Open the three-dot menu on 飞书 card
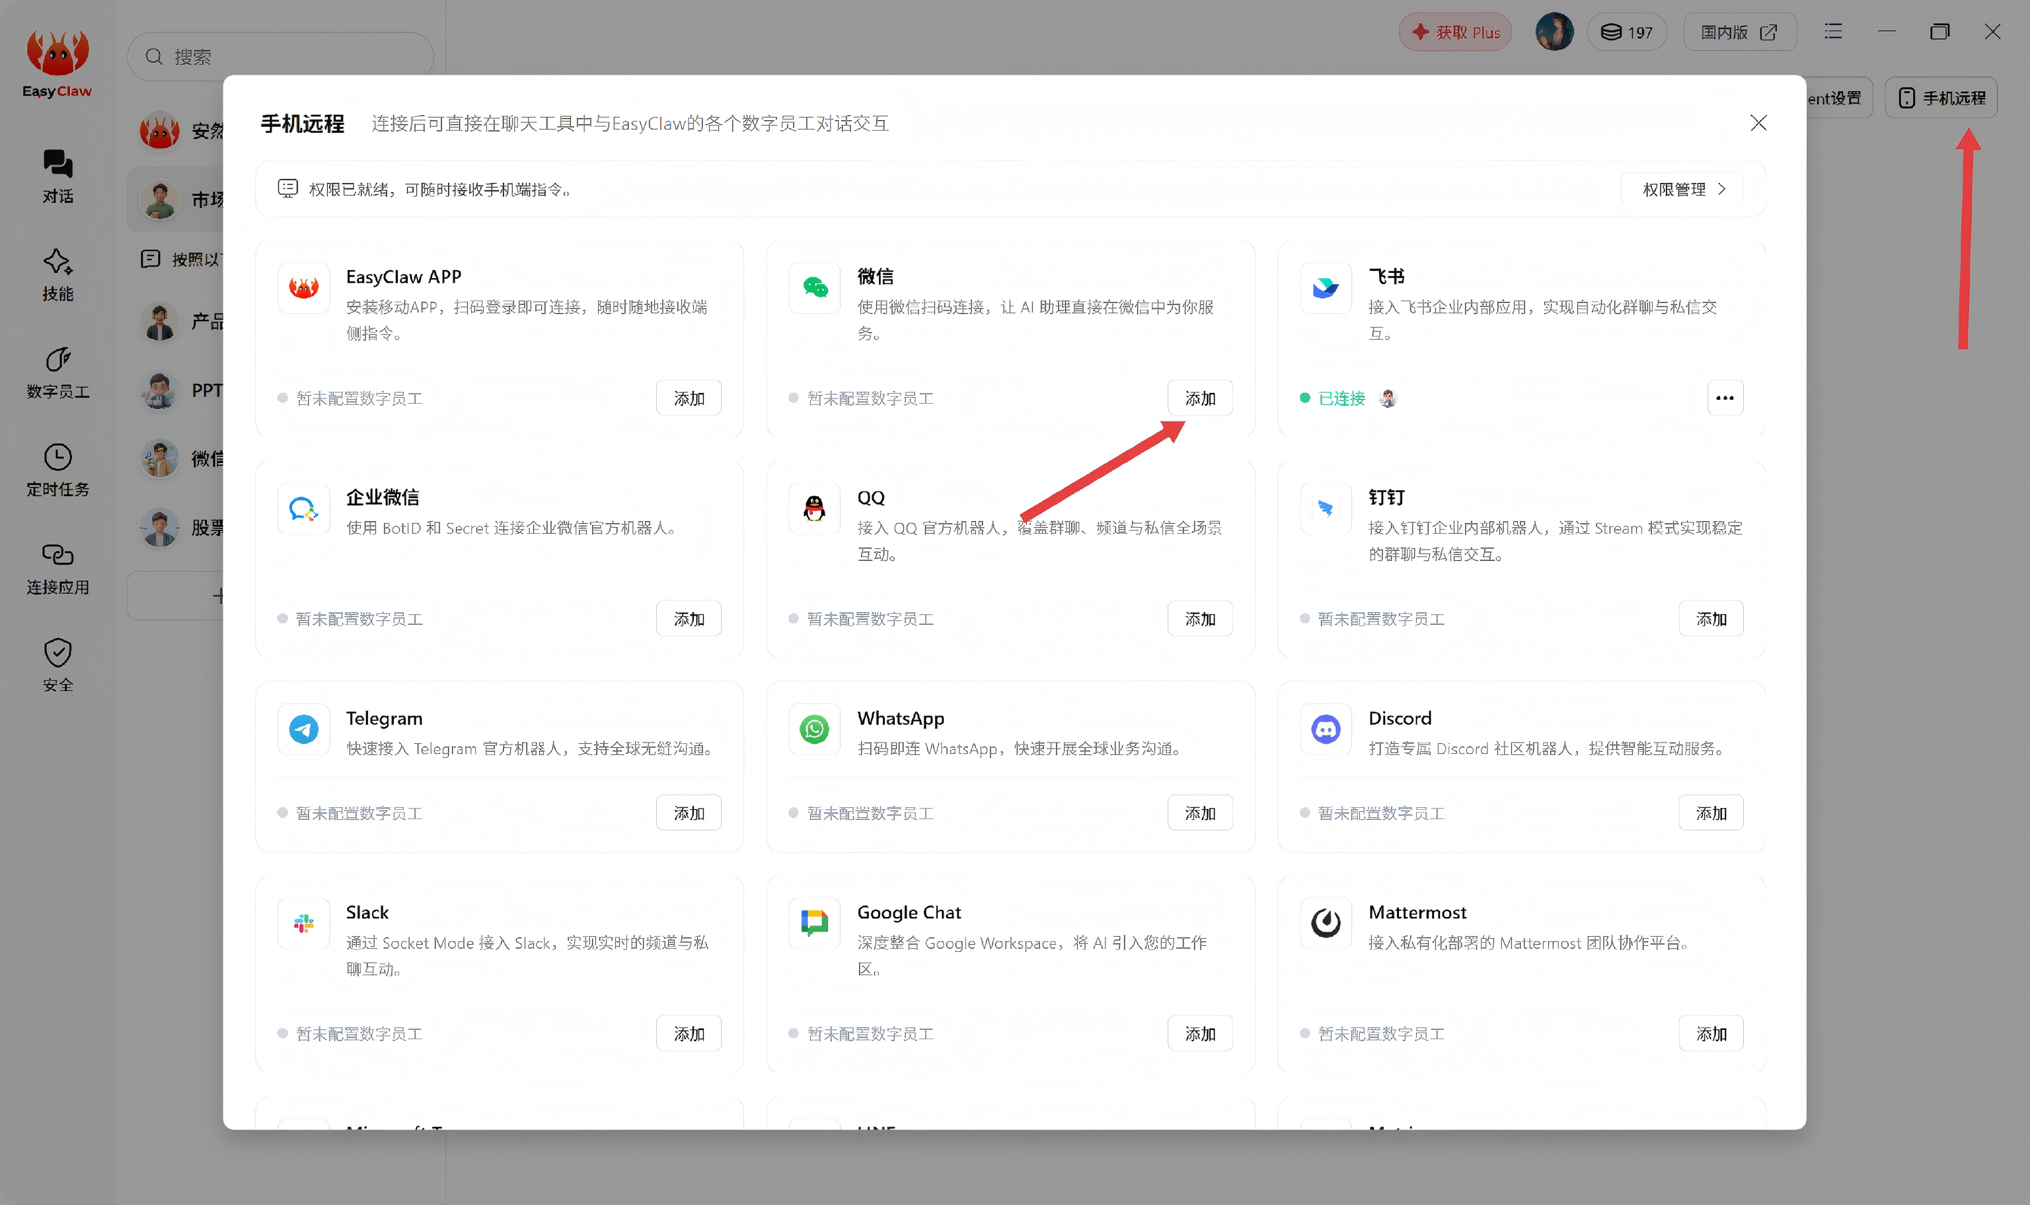The image size is (2030, 1205). pos(1725,398)
